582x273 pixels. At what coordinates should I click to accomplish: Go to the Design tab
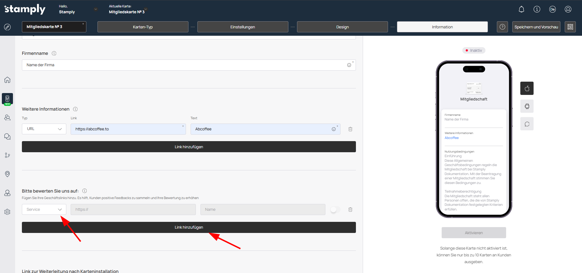click(342, 27)
